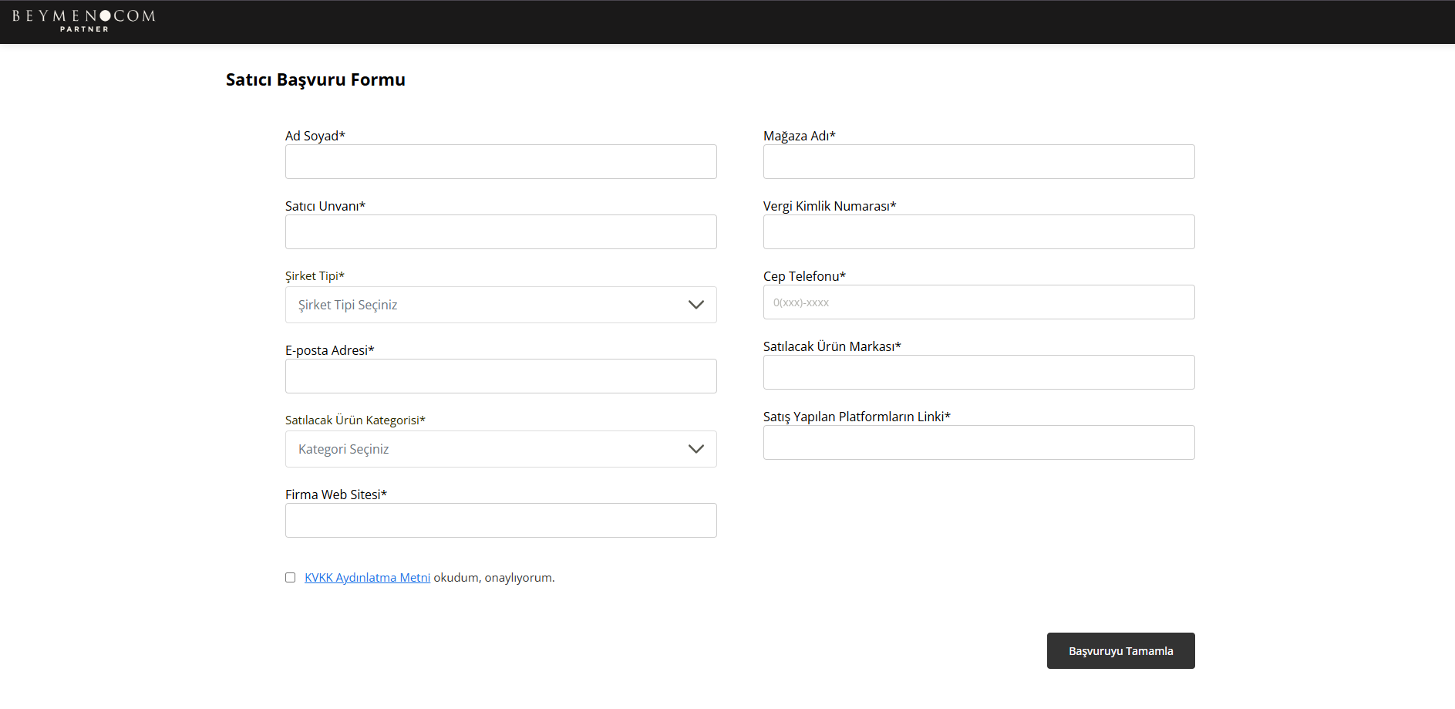Viewport: 1455px width, 709px height.
Task: Click the Vergi Kimlik Numarası input
Action: click(978, 232)
